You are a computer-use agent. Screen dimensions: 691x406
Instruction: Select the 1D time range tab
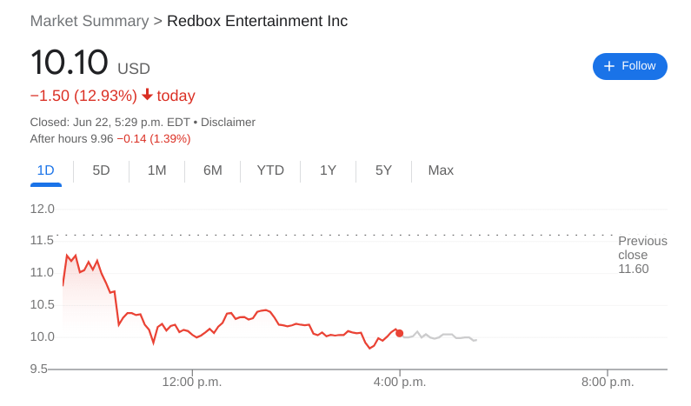click(45, 170)
